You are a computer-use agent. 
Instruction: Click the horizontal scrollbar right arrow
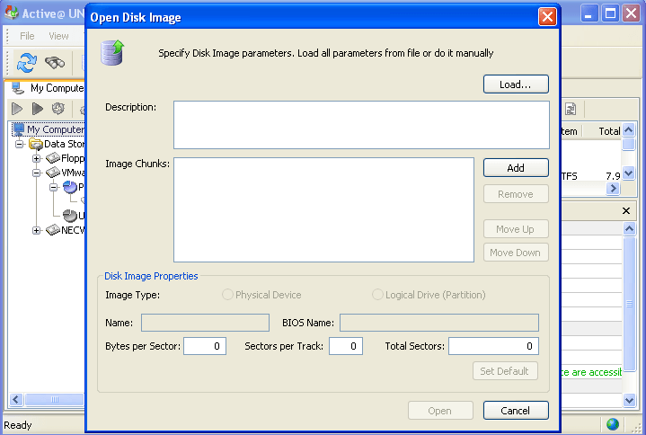point(614,189)
